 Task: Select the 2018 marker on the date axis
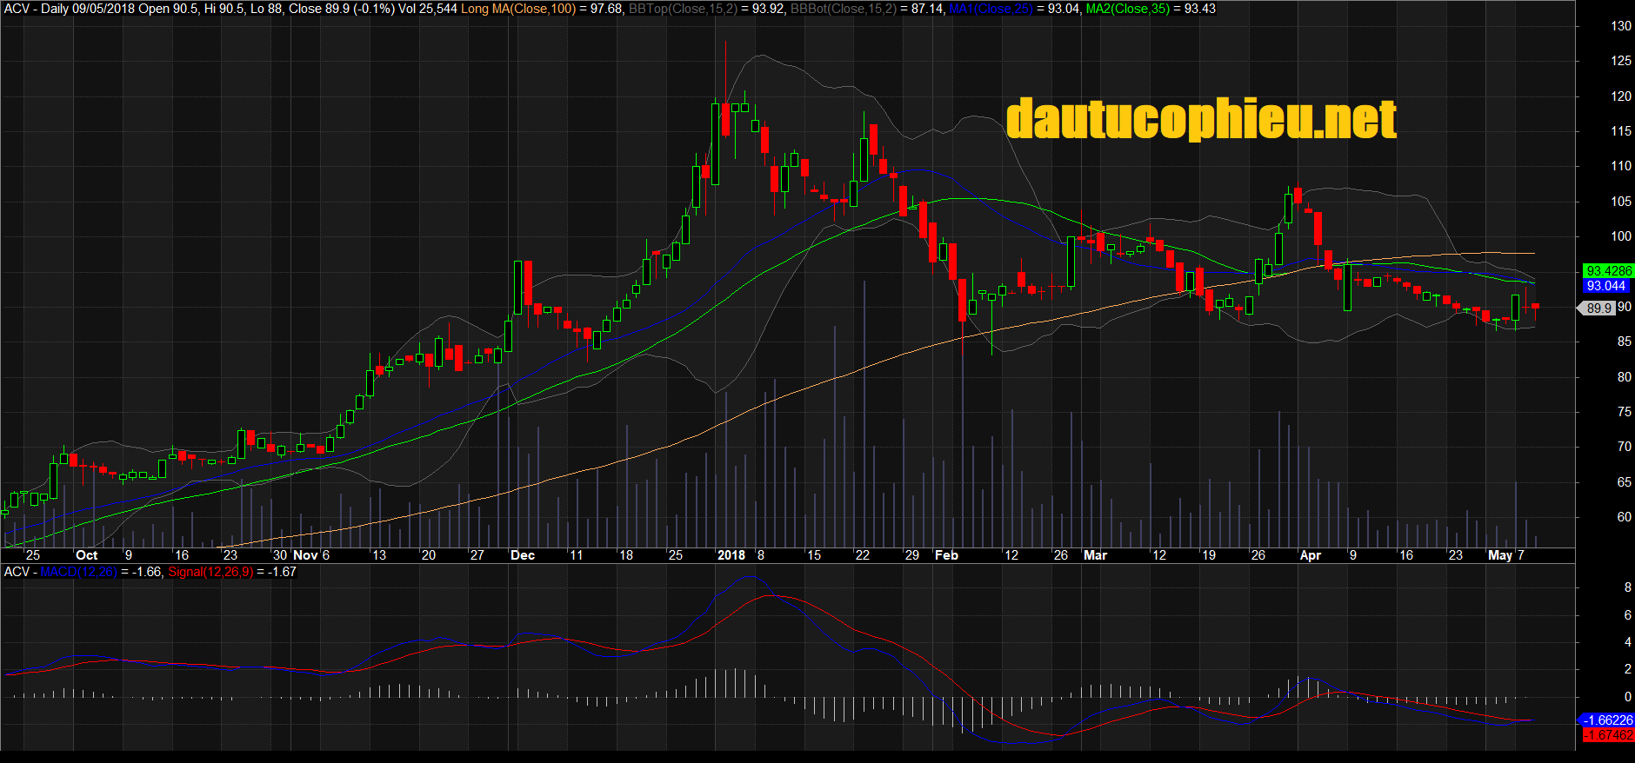[x=731, y=555]
